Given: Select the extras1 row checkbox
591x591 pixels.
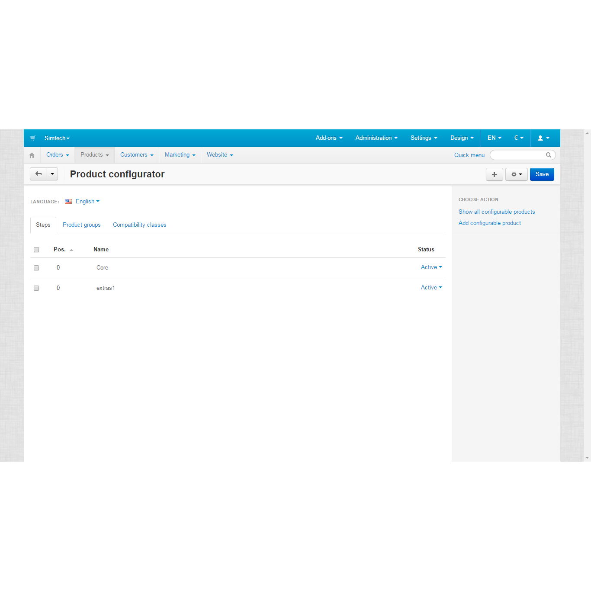Looking at the screenshot, I should [x=36, y=288].
